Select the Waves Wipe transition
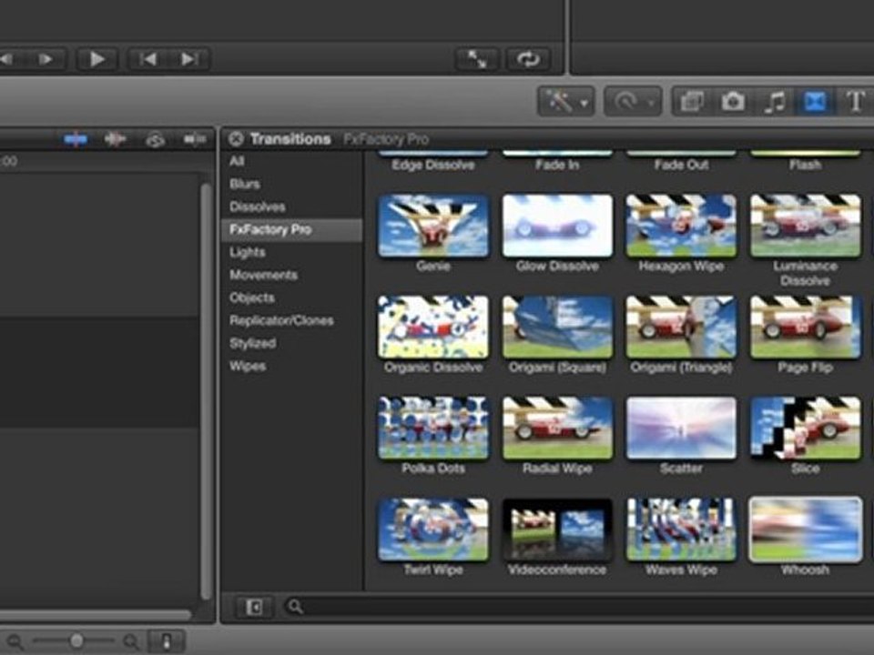The width and height of the screenshot is (874, 655). tap(681, 529)
